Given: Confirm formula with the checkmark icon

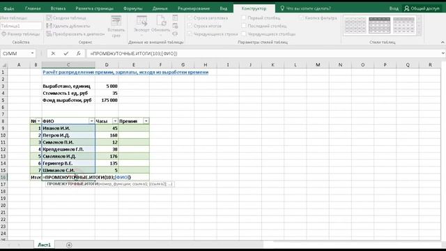Looking at the screenshot, I should tap(66, 53).
